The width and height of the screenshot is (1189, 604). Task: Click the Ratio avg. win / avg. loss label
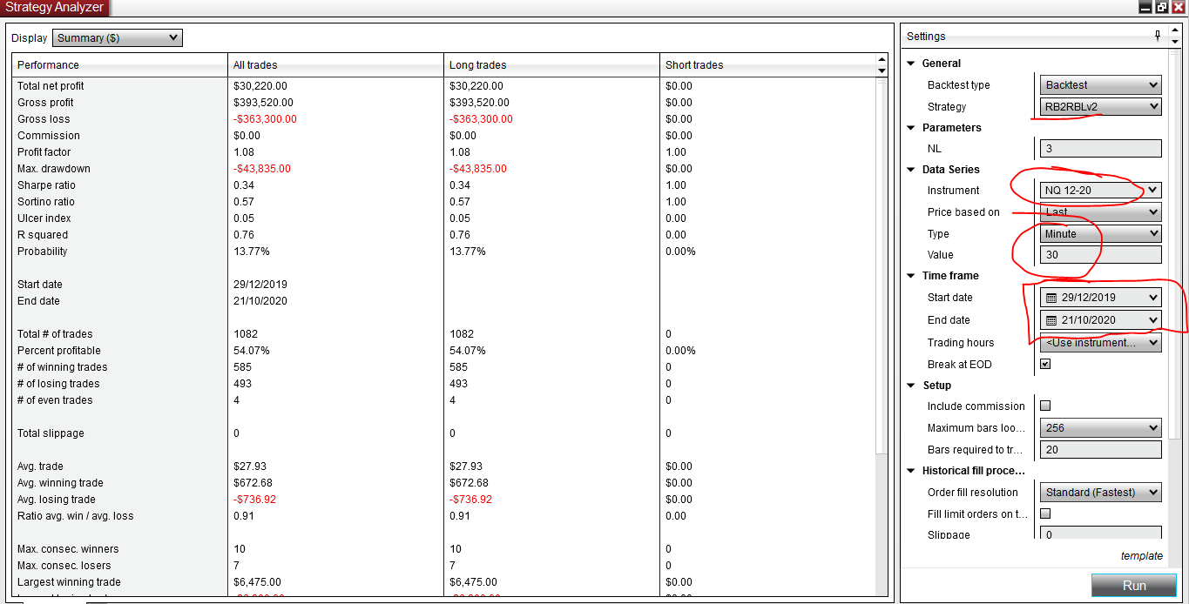(x=76, y=516)
